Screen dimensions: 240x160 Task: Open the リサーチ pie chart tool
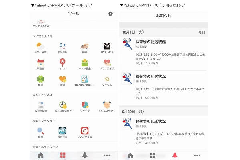(x=85, y=107)
